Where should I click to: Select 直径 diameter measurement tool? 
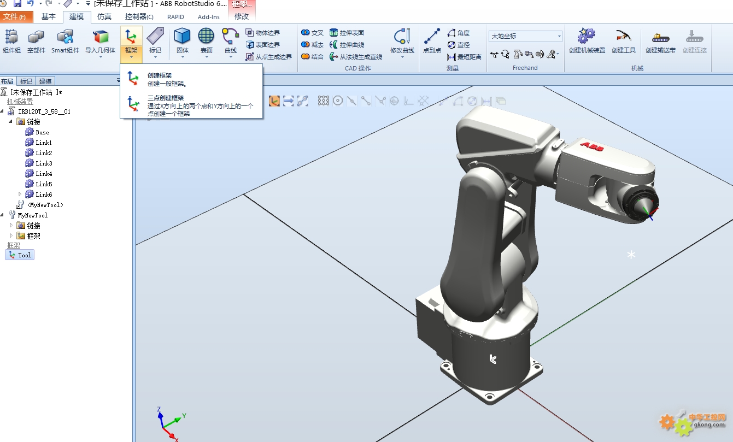click(459, 45)
